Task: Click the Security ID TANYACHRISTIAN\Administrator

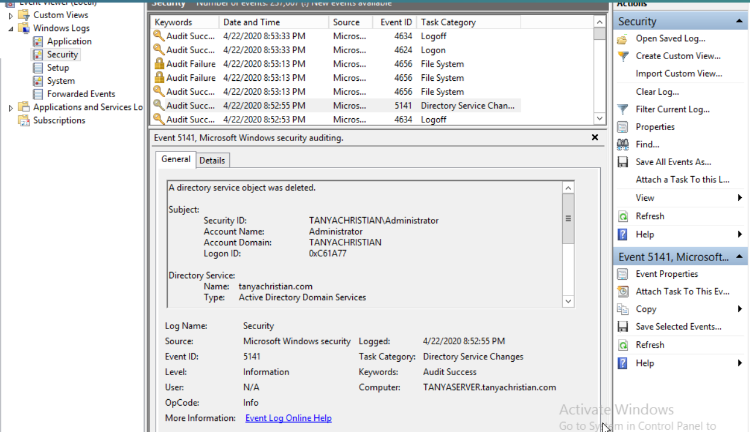Action: 374,221
